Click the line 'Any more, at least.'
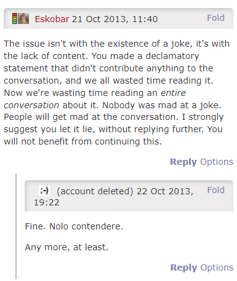237x281 pixels. click(x=66, y=247)
